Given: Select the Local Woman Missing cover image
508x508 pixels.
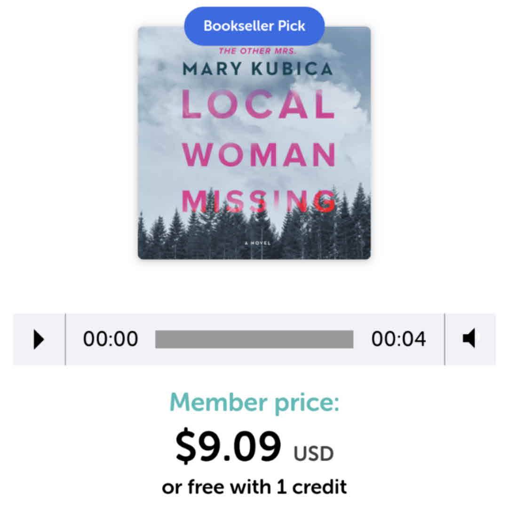Looking at the screenshot, I should (x=254, y=143).
